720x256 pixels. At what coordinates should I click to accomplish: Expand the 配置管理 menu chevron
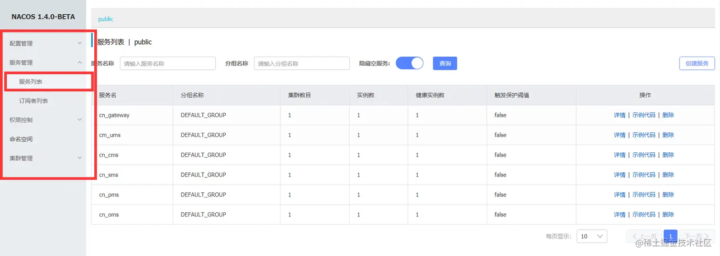(80, 43)
